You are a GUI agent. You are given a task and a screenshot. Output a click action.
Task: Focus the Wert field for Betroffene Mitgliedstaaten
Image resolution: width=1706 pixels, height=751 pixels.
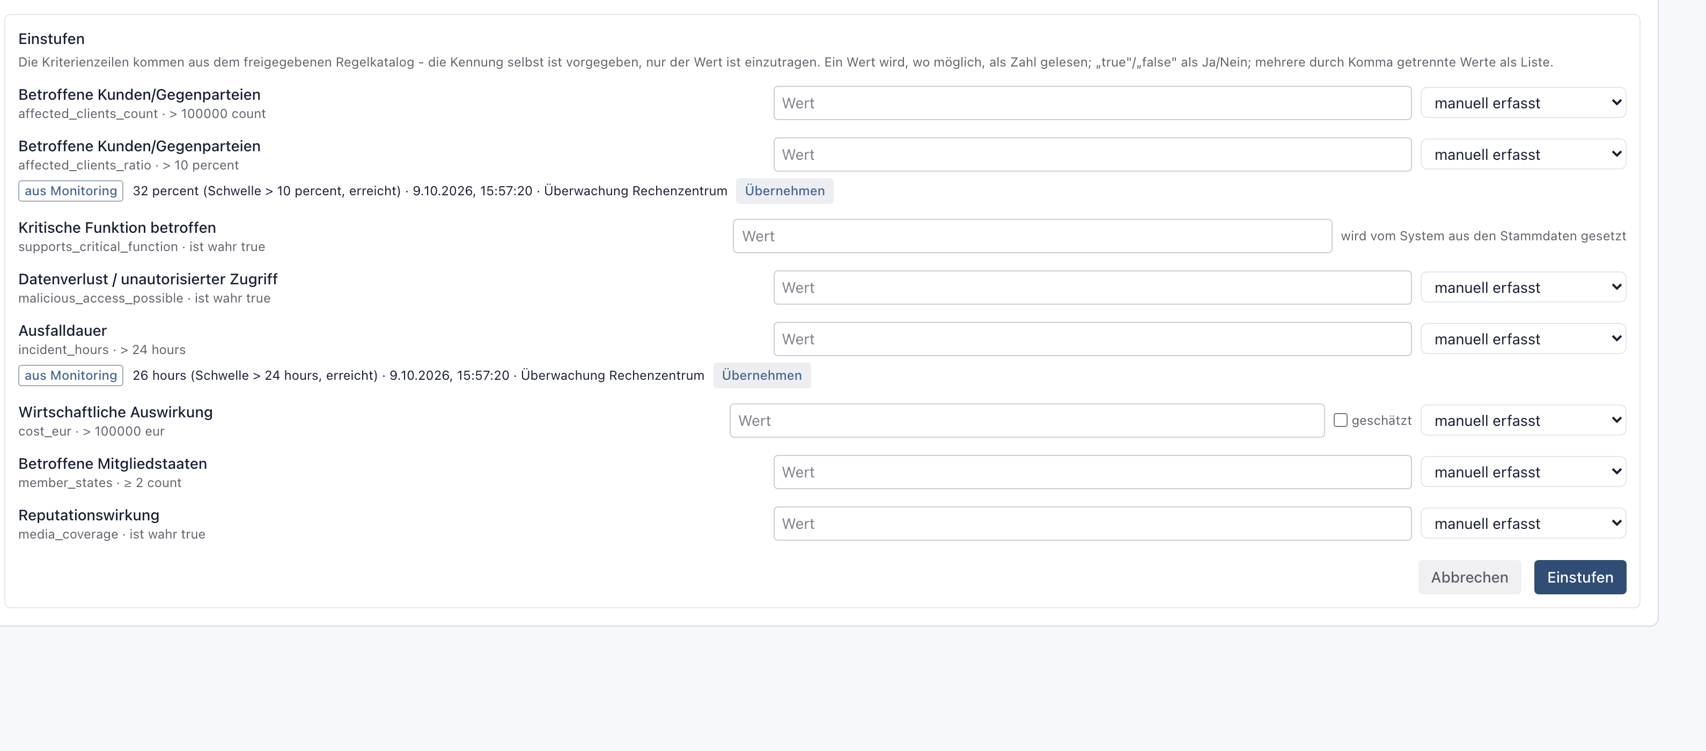pos(1093,472)
